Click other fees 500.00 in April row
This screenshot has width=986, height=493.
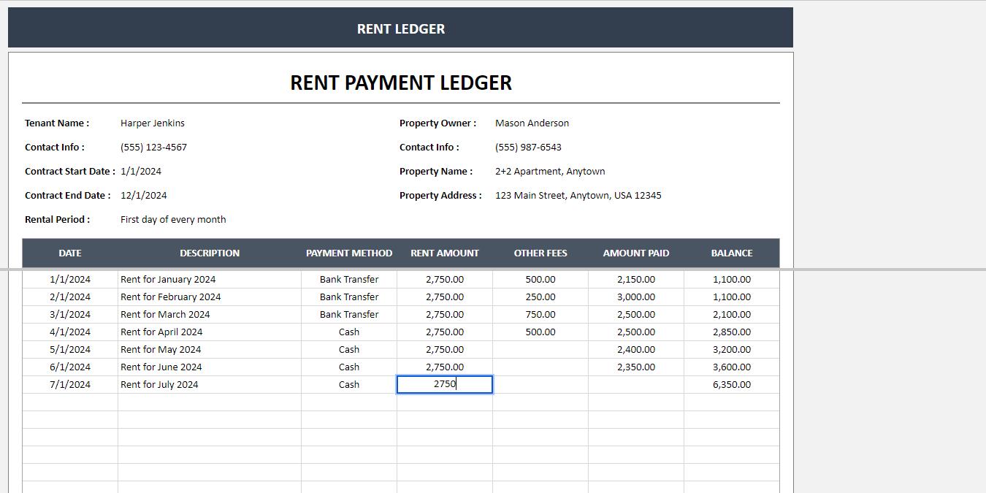click(x=540, y=332)
